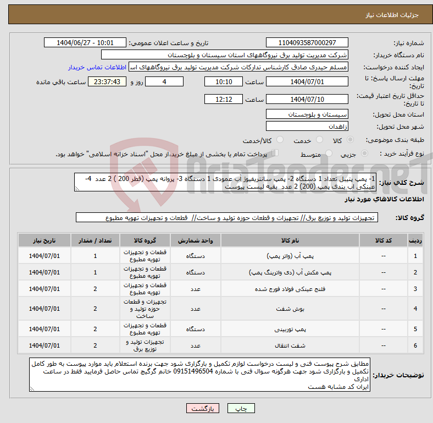The height and width of the screenshot is (423, 433).
Task: Select the item name پمپ مکش آب (دی واترینگ پمپ)
Action: (290, 273)
